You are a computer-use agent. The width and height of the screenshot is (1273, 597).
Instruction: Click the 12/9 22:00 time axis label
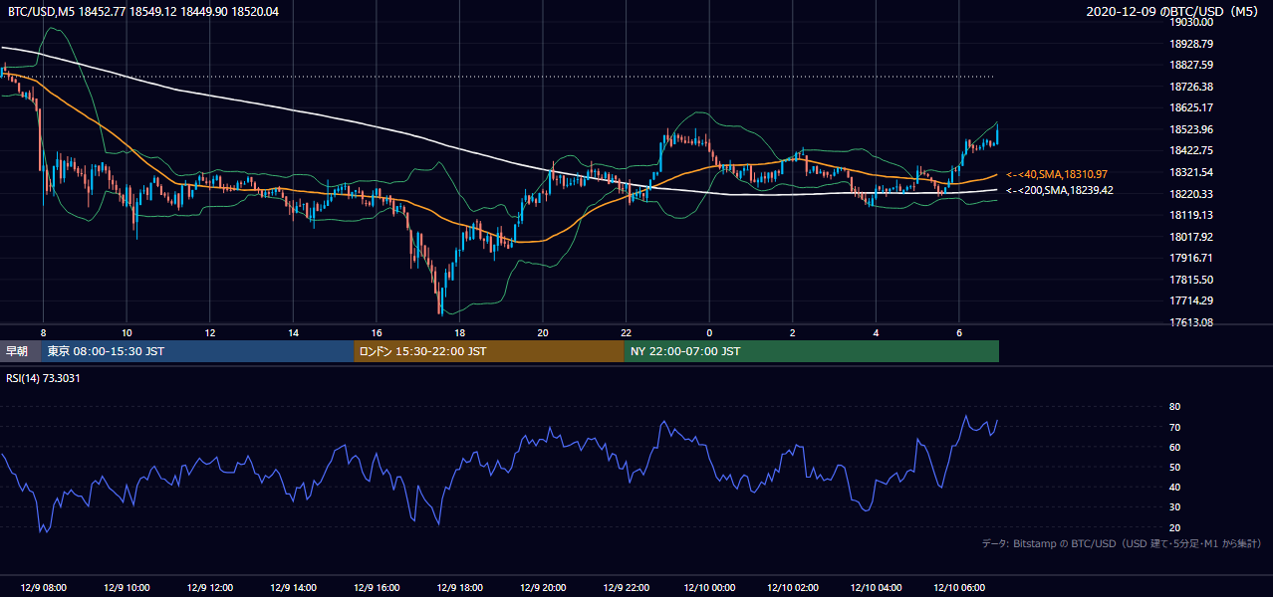click(626, 588)
